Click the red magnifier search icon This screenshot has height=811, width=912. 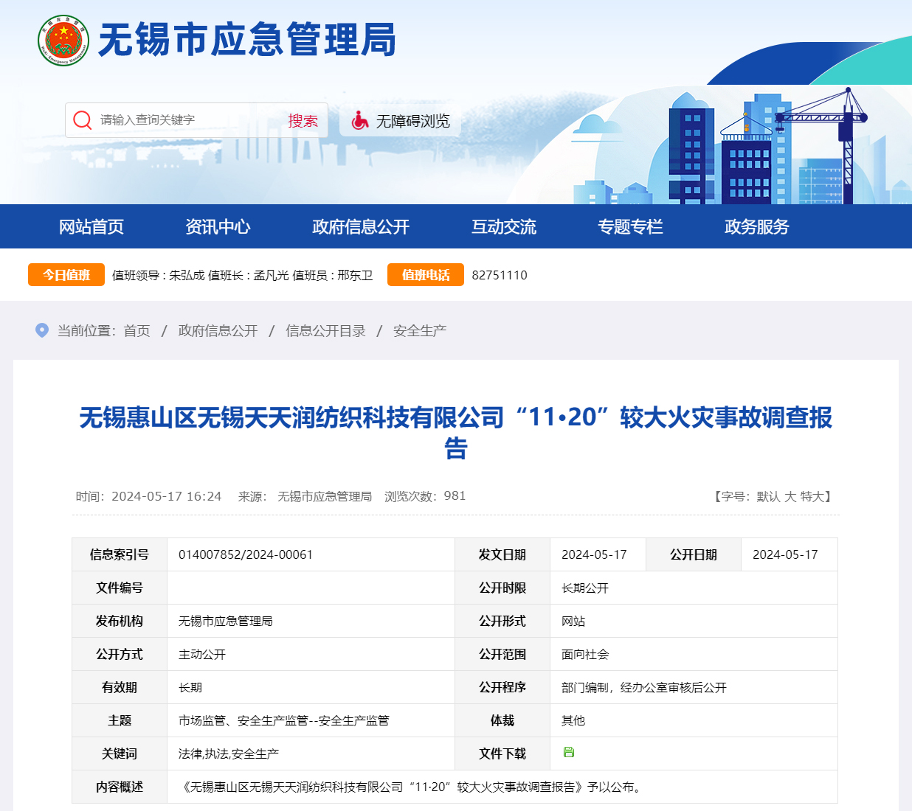(x=83, y=120)
